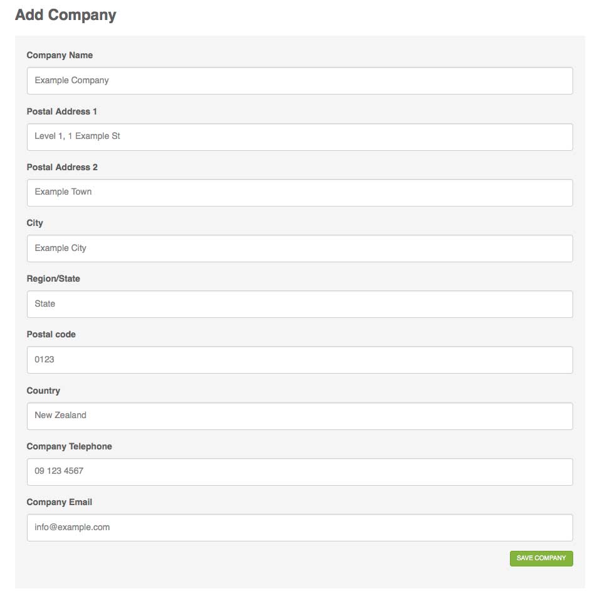The image size is (597, 599).
Task: Click the Postal Address 2 label
Action: [62, 167]
